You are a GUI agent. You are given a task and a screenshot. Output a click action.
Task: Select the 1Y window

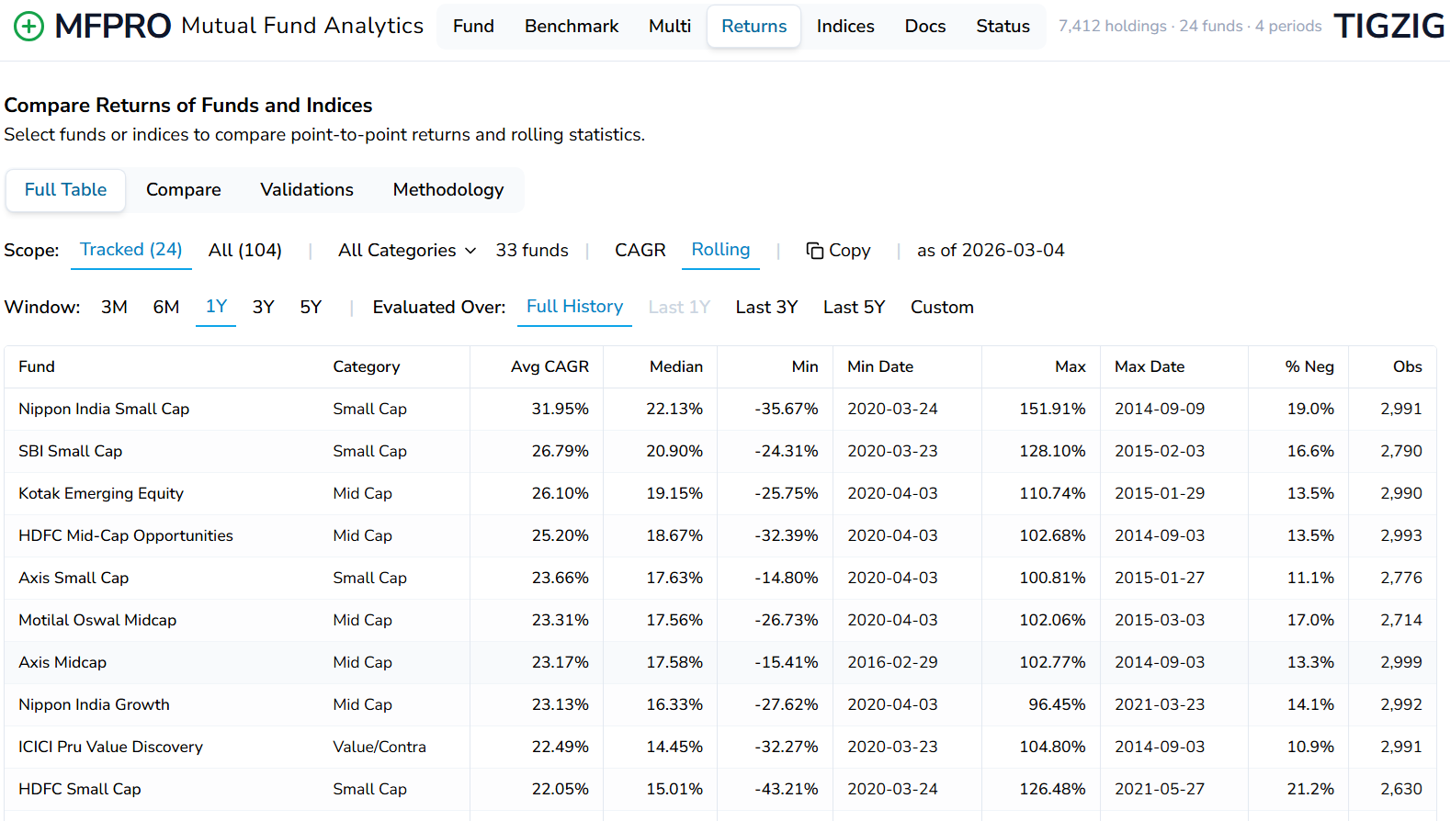(x=216, y=307)
